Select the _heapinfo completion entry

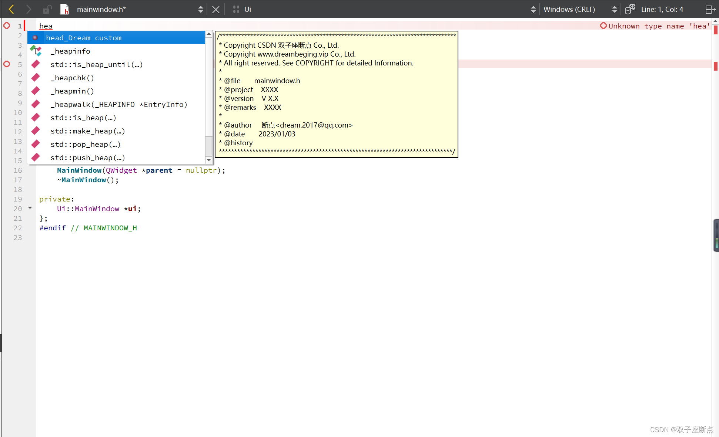pyautogui.click(x=70, y=51)
